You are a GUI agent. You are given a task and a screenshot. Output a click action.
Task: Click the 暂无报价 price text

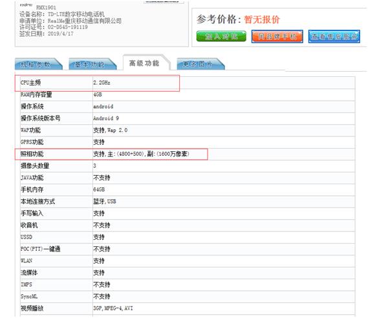tap(262, 19)
